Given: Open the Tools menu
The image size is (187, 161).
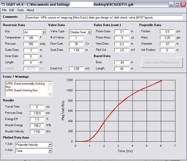Looking at the screenshot, I should pyautogui.click(x=20, y=10).
